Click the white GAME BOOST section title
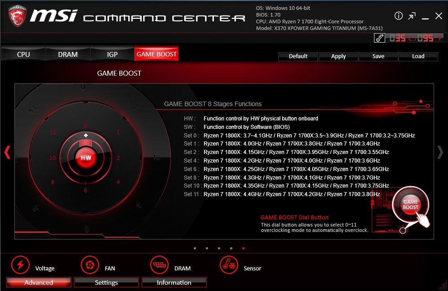The height and width of the screenshot is (291, 448). [119, 73]
